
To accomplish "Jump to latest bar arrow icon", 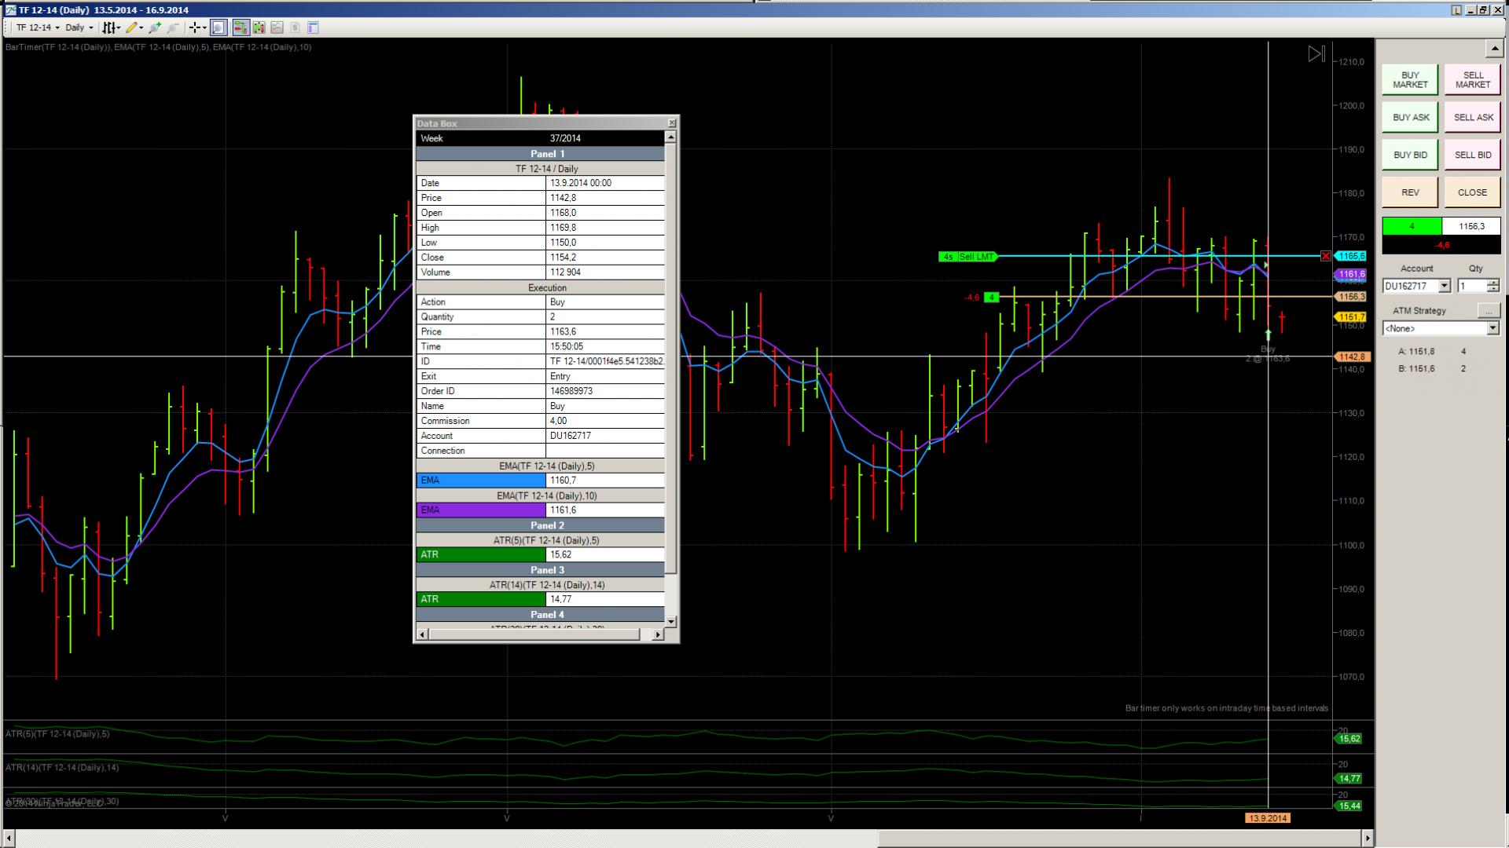I will (x=1316, y=54).
